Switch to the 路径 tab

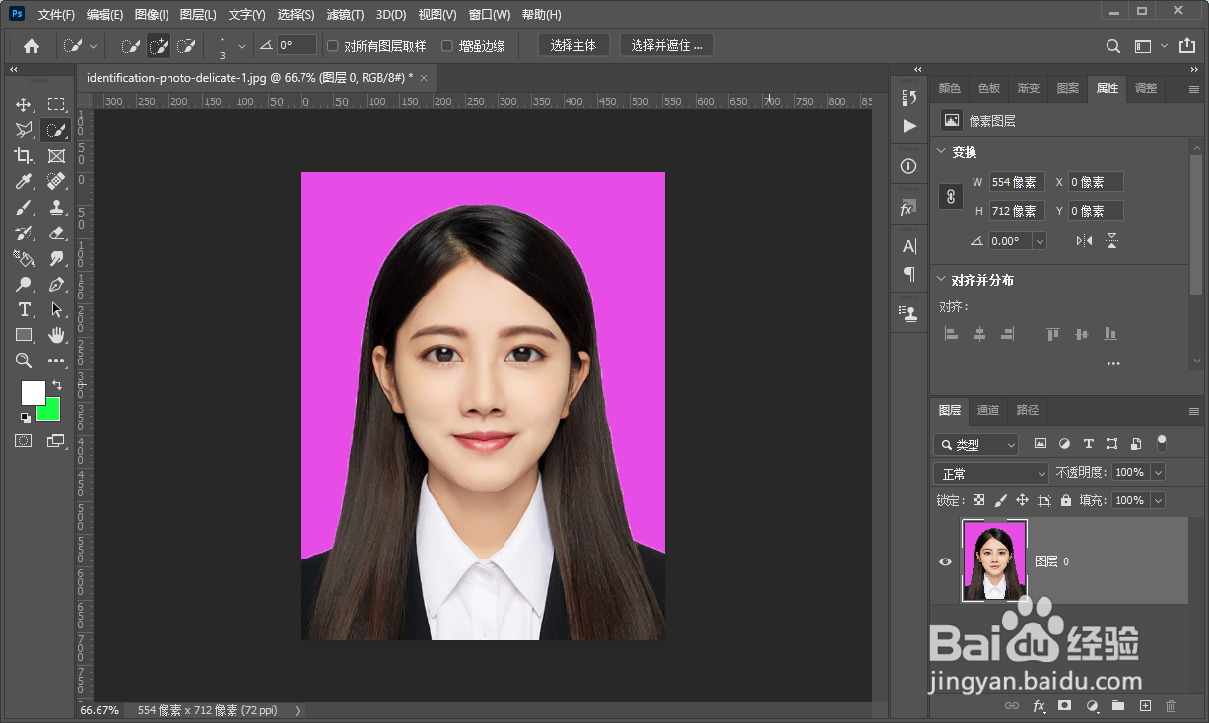tap(1028, 410)
